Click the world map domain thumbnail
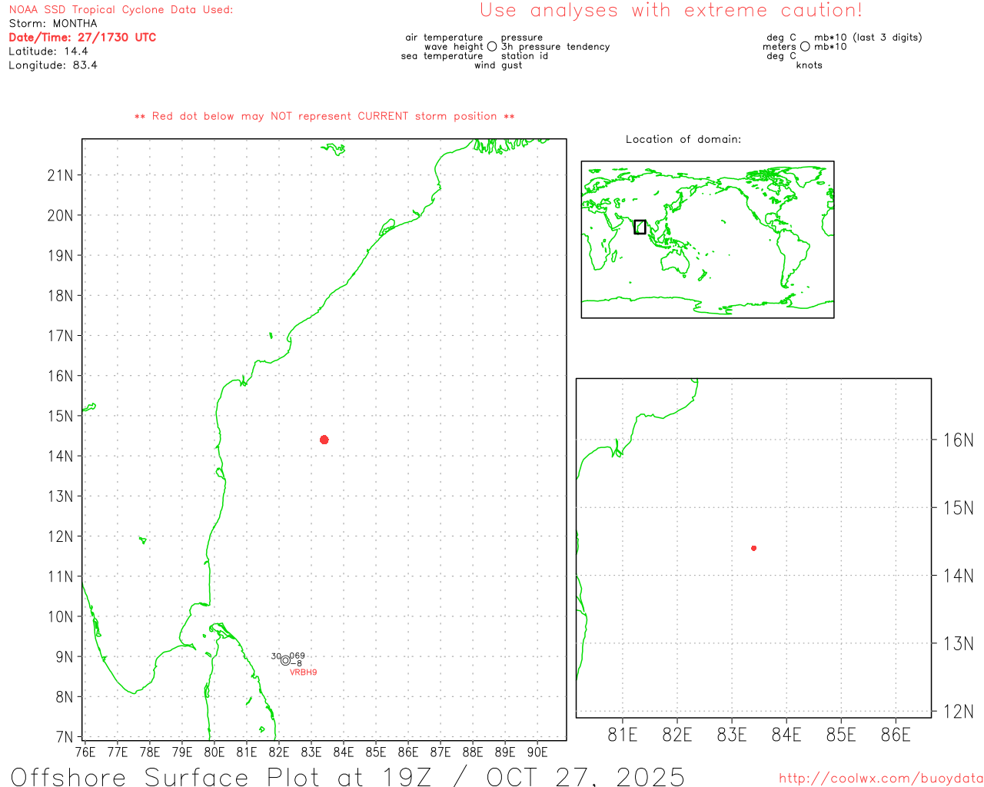 (x=707, y=239)
